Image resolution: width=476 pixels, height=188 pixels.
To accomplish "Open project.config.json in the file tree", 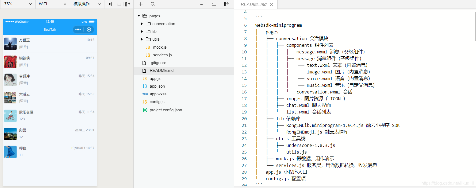I will [x=166, y=110].
